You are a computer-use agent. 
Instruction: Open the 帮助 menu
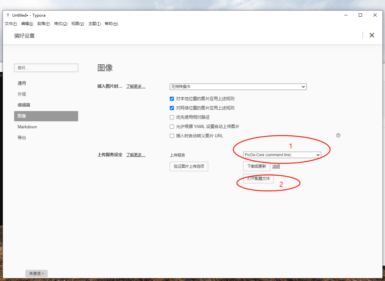tap(111, 24)
